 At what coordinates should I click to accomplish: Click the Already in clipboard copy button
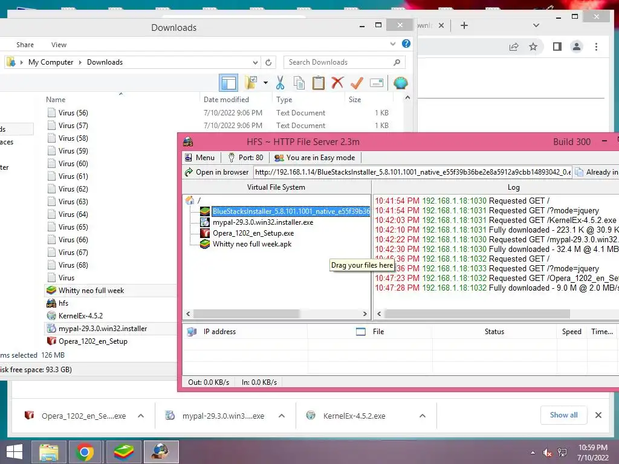[597, 172]
